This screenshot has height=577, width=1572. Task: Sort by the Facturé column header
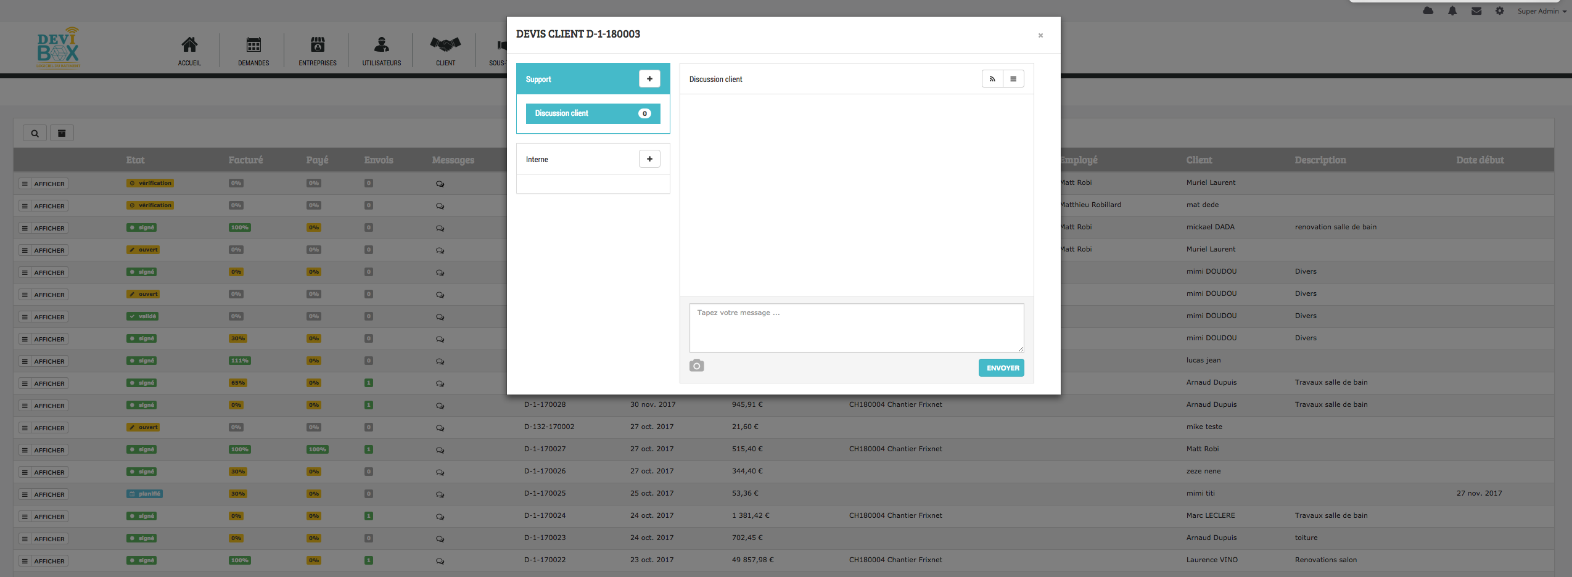pos(245,160)
